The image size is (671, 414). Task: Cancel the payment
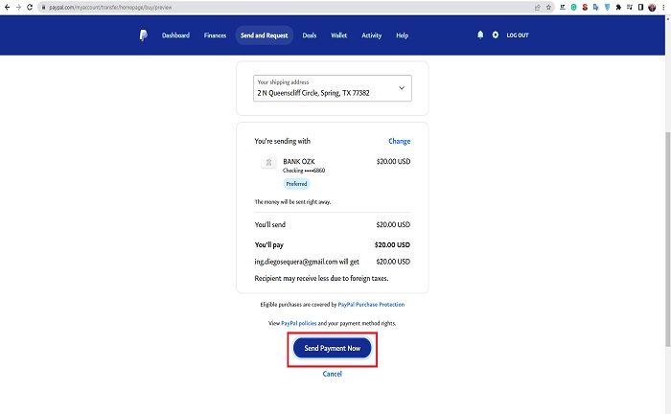tap(332, 374)
